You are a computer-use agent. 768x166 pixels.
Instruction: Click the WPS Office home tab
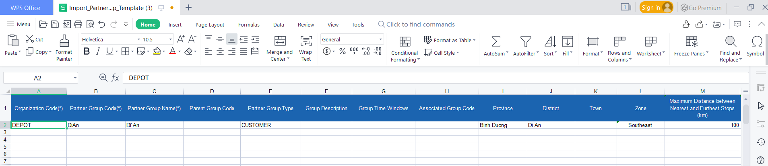click(x=25, y=8)
